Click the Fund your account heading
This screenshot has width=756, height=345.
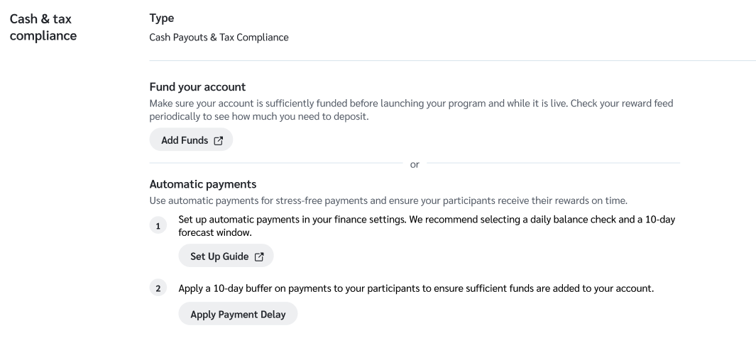tap(197, 86)
